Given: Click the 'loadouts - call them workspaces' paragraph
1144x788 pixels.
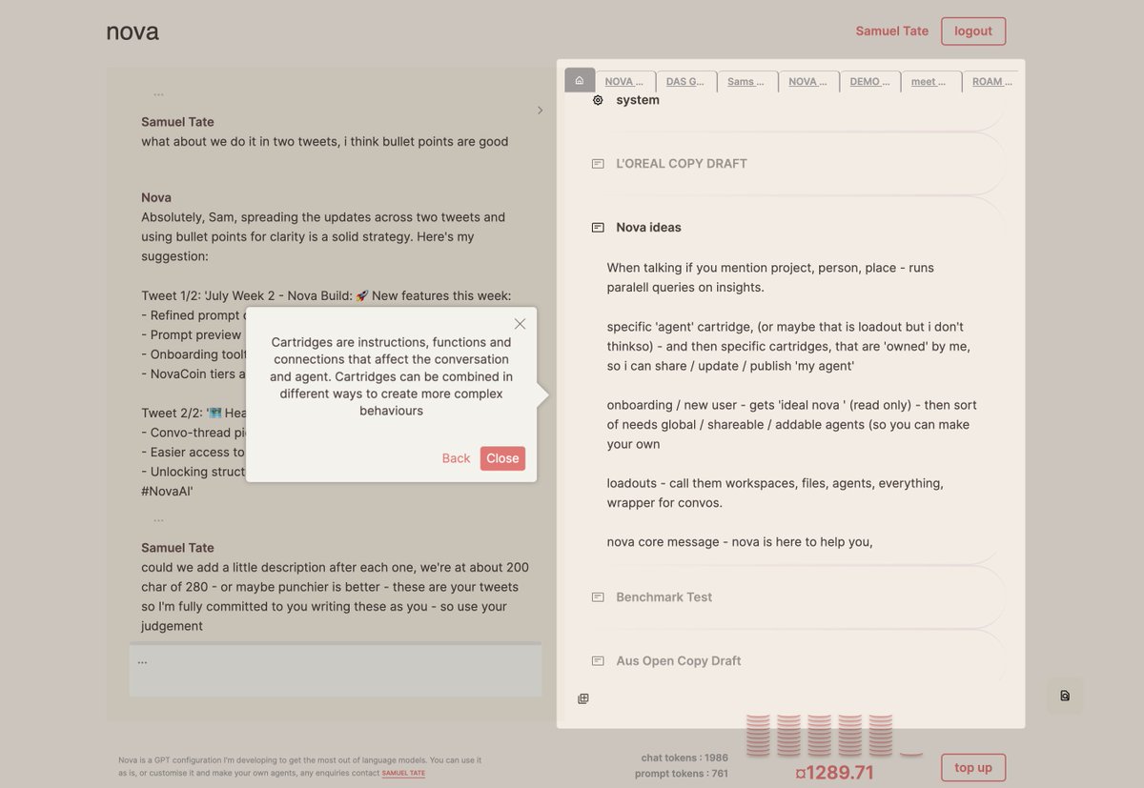Looking at the screenshot, I should click(x=775, y=494).
